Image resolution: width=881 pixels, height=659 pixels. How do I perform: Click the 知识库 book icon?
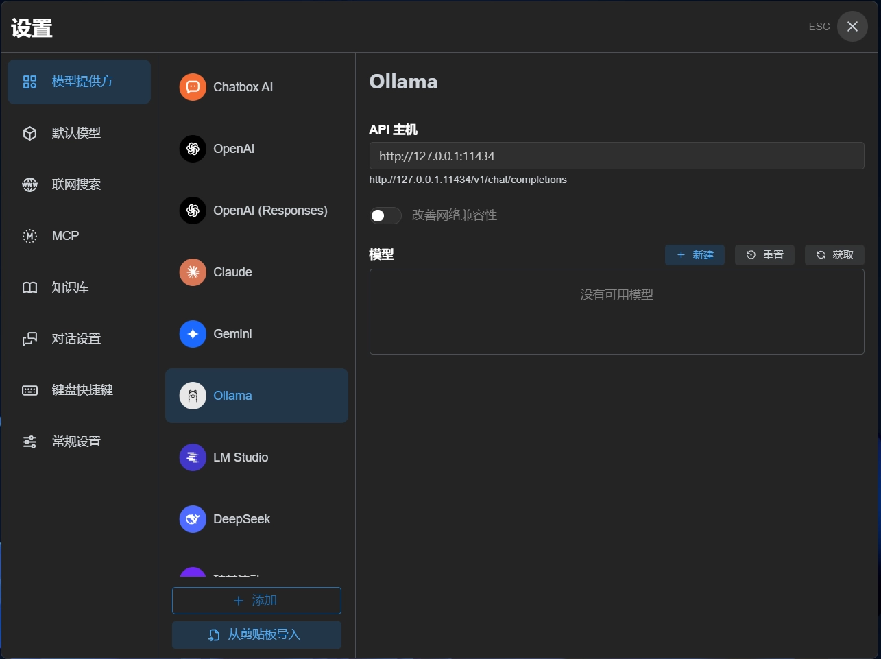(x=29, y=287)
